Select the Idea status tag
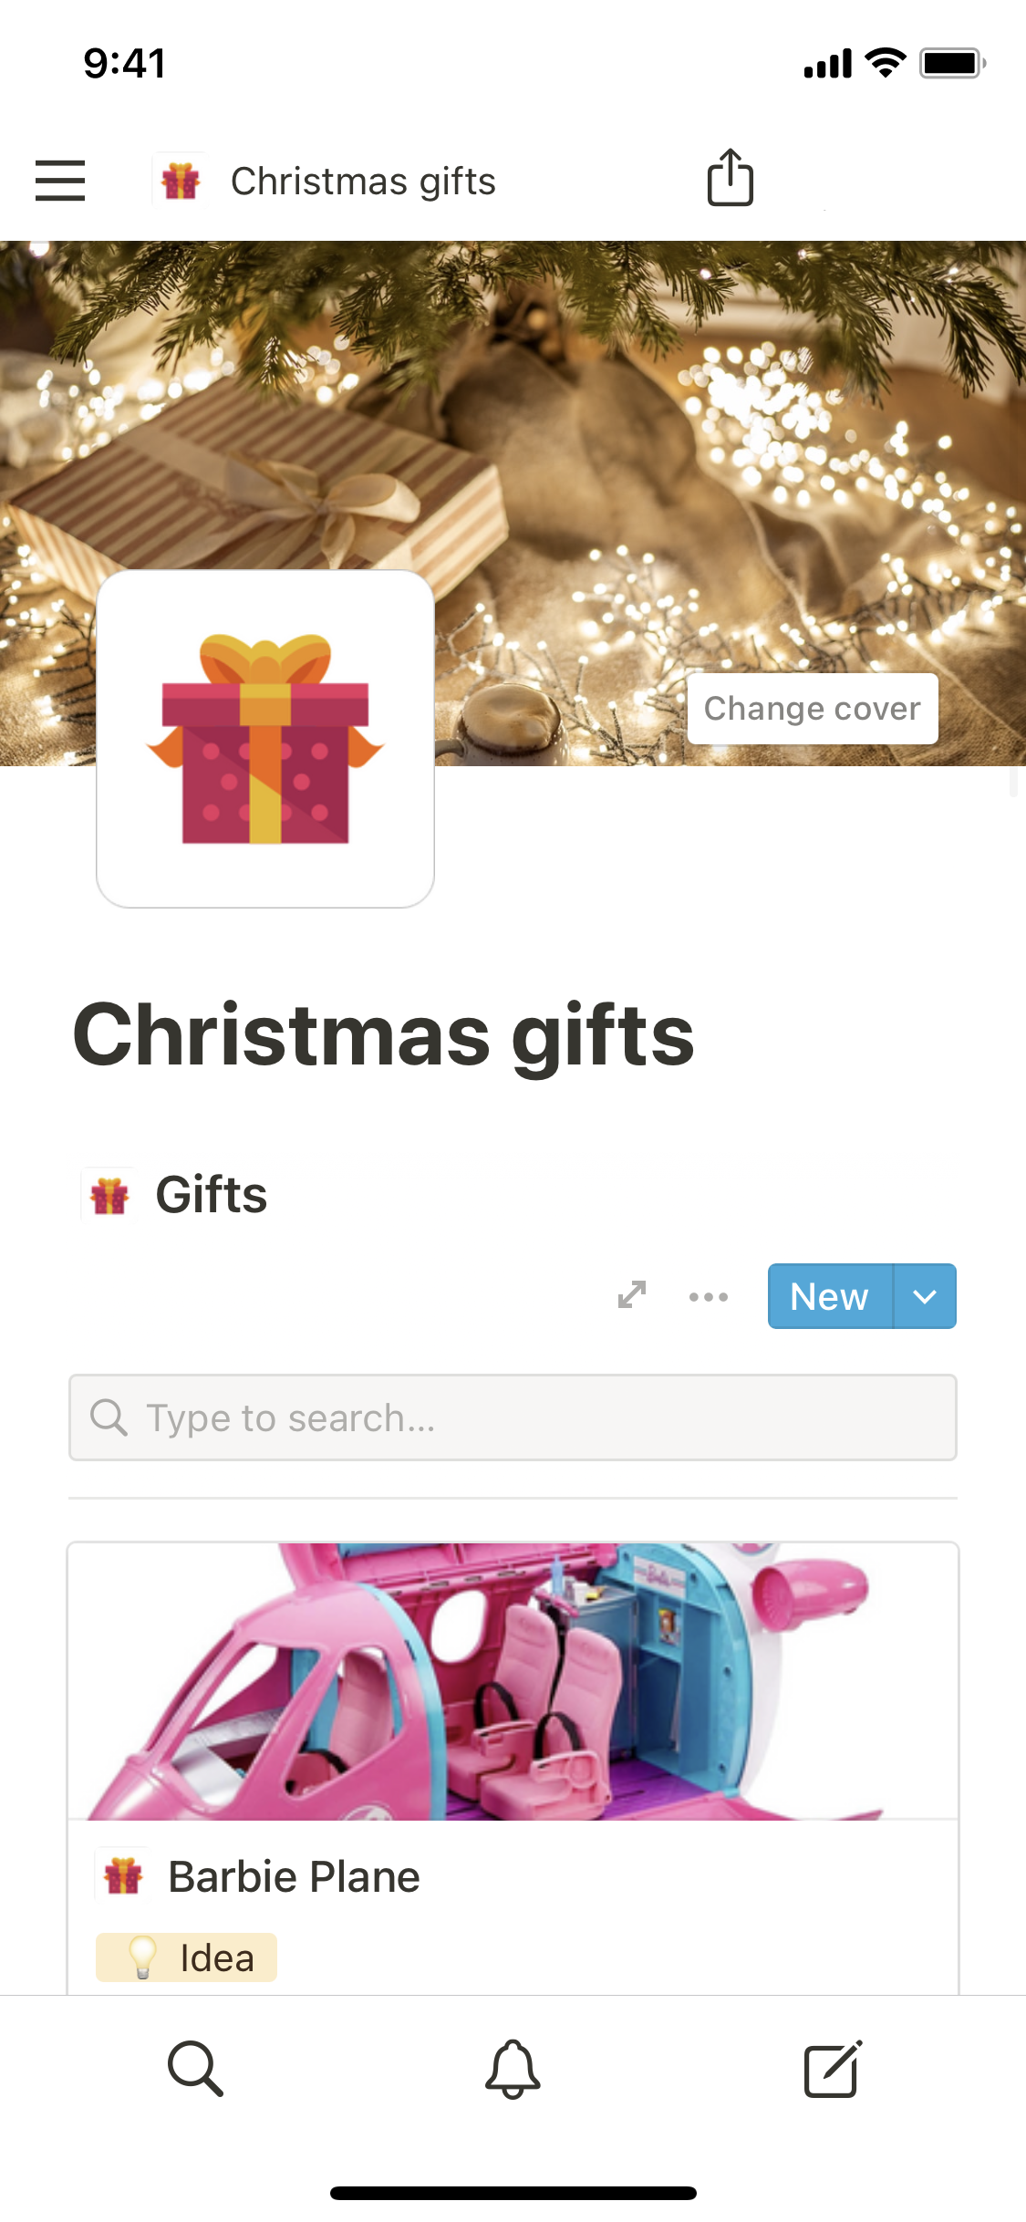1026x2222 pixels. tap(186, 1957)
